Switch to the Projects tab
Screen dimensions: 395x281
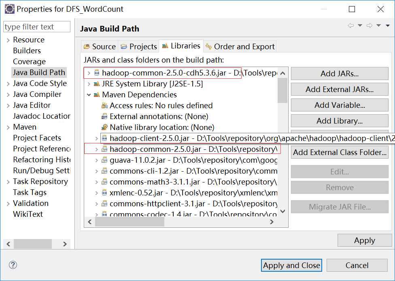point(138,46)
